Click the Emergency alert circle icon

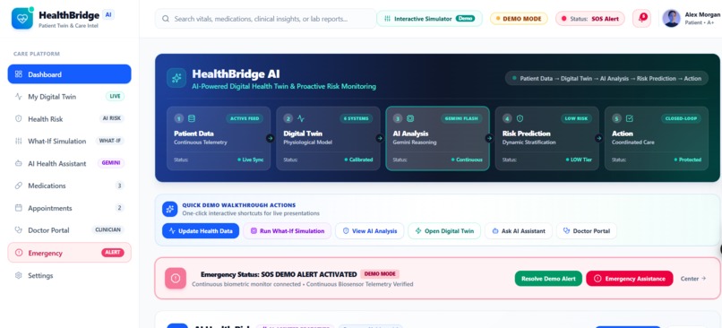click(19, 253)
